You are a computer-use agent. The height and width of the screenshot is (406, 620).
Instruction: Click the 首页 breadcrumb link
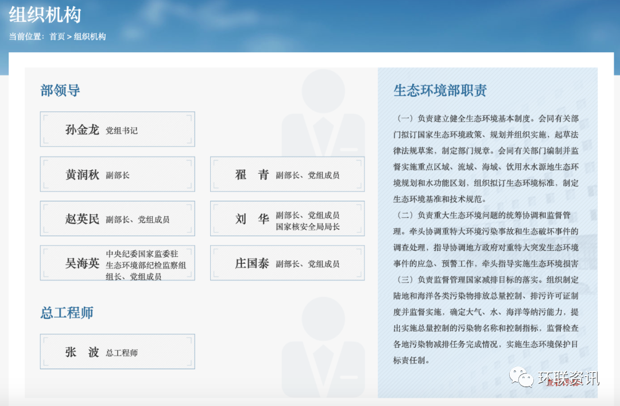[x=57, y=36]
